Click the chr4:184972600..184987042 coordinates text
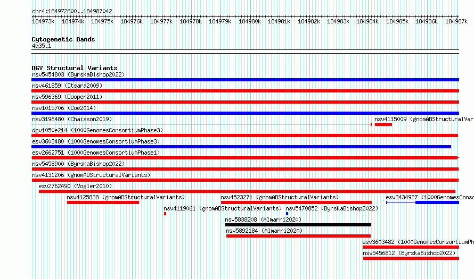 point(72,11)
